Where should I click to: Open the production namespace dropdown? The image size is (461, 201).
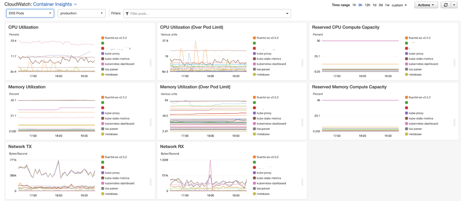click(81, 13)
